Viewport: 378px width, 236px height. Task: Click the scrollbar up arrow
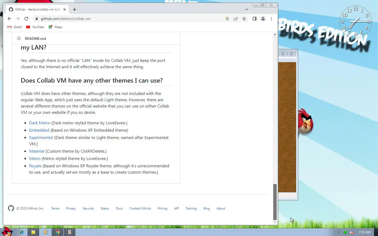click(x=275, y=34)
